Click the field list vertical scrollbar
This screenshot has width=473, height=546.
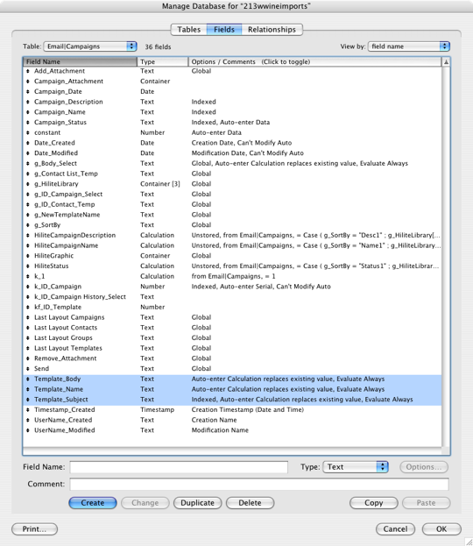[x=446, y=257]
